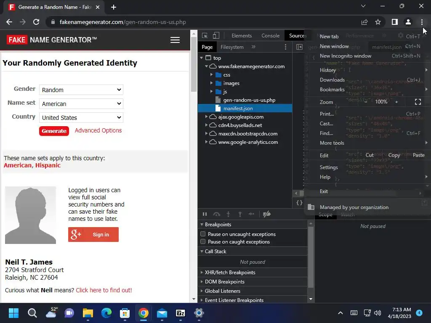Reload the page with the refresh icon

36,22
